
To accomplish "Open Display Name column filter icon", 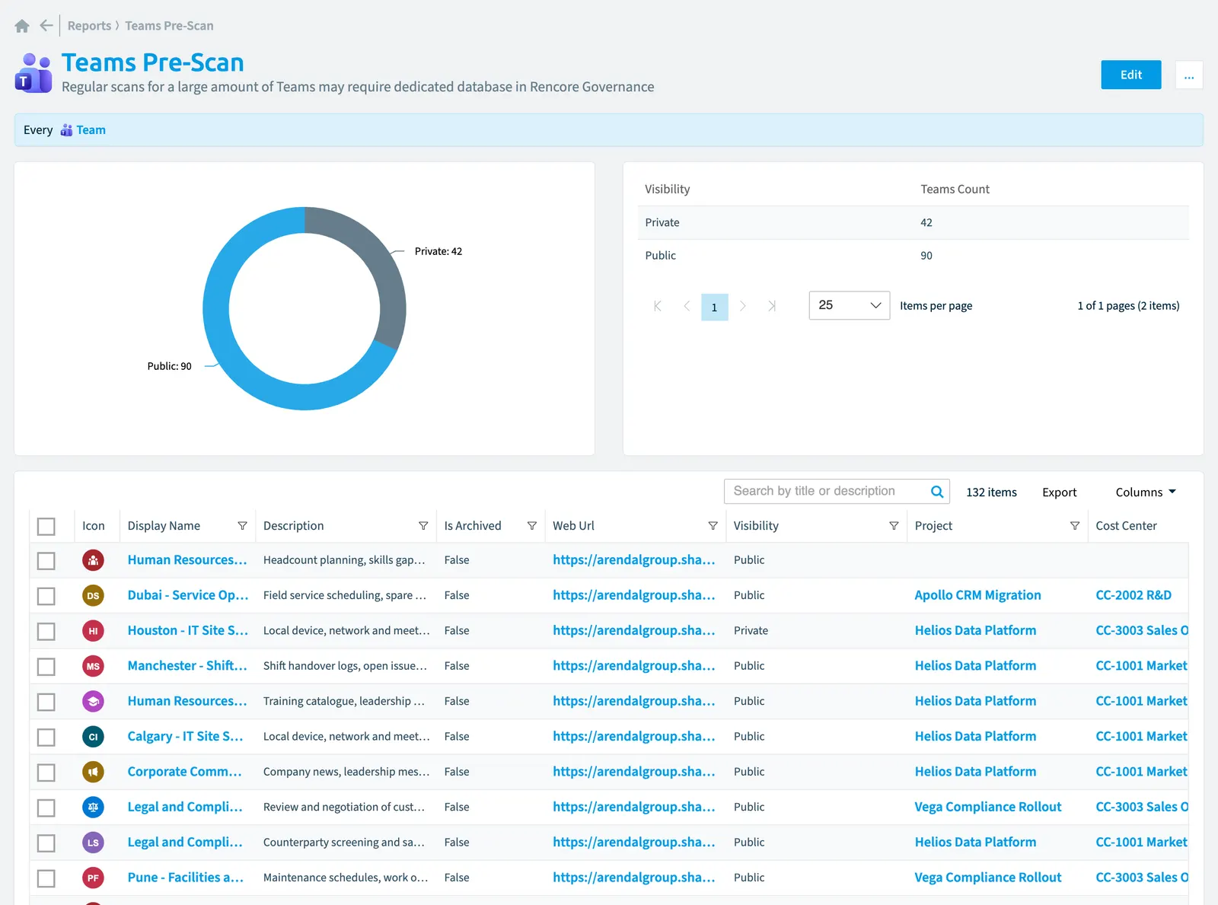I will (242, 526).
